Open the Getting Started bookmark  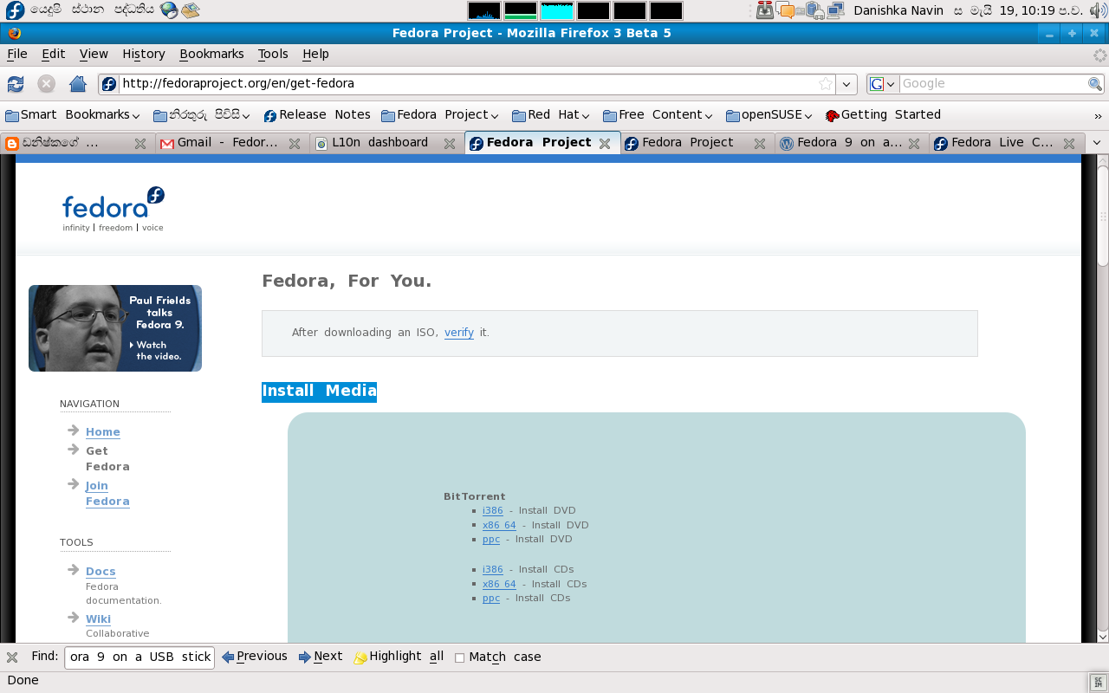[883, 115]
